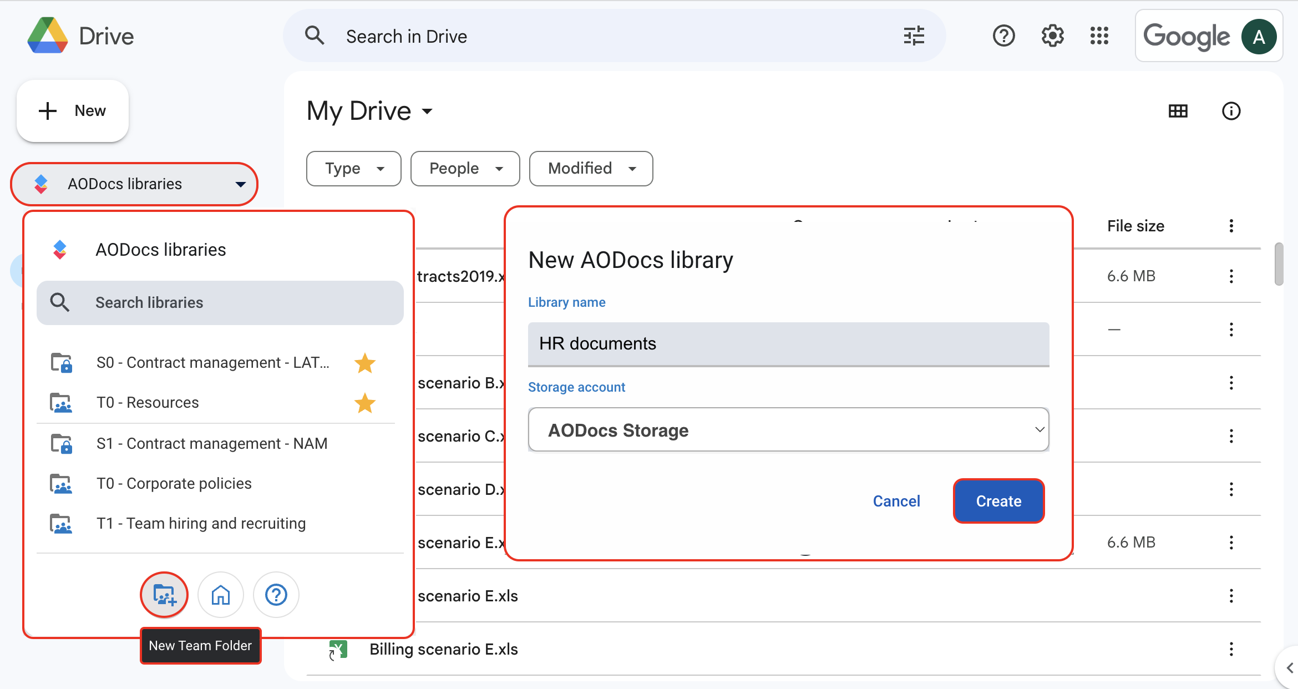Click the Library name field HR documents
The height and width of the screenshot is (689, 1298).
[x=788, y=344]
